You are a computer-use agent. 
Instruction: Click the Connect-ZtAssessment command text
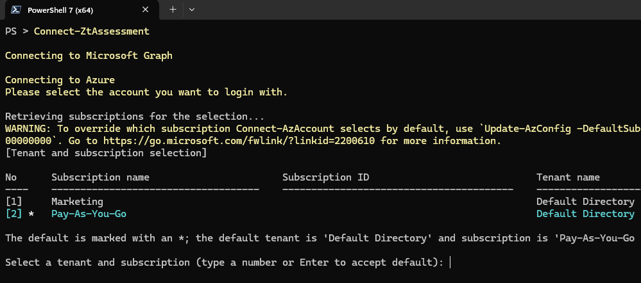pos(91,31)
